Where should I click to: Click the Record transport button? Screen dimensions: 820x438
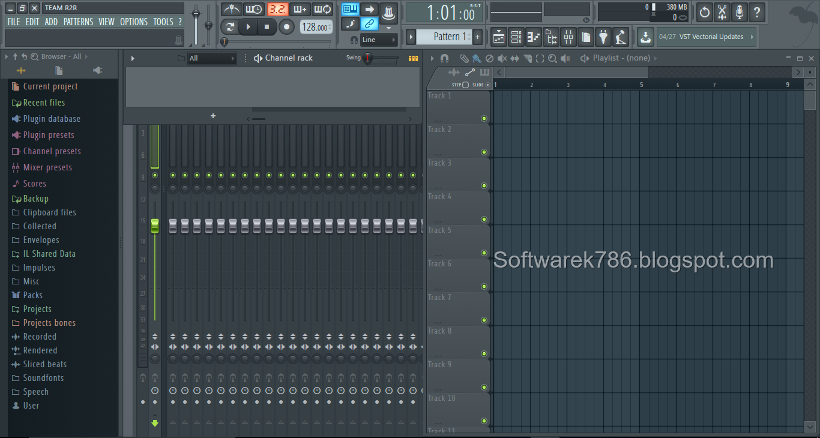click(x=287, y=27)
